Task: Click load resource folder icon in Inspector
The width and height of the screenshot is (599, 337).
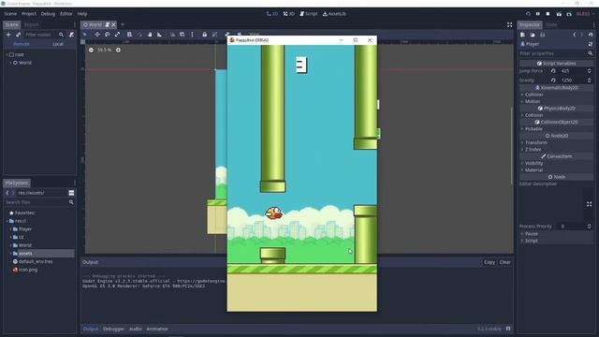Action: (533, 35)
